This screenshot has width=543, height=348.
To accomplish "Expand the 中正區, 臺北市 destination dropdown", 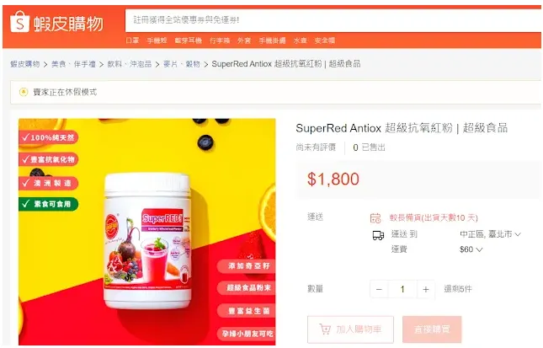I will click(x=490, y=234).
